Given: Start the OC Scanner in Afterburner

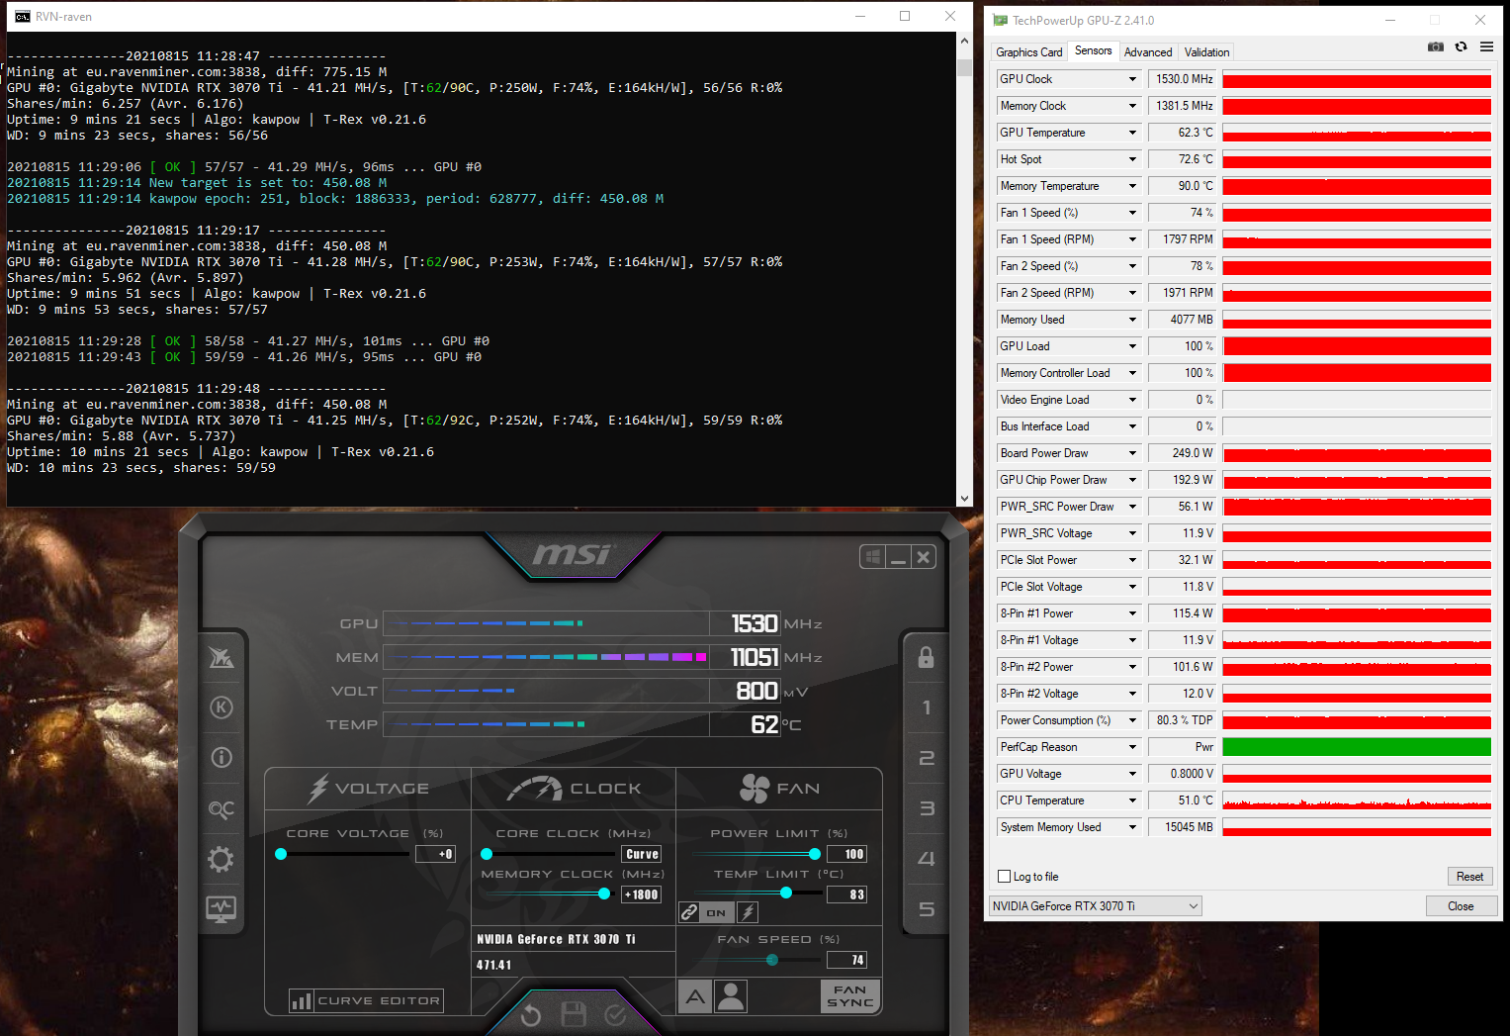Looking at the screenshot, I should (222, 809).
